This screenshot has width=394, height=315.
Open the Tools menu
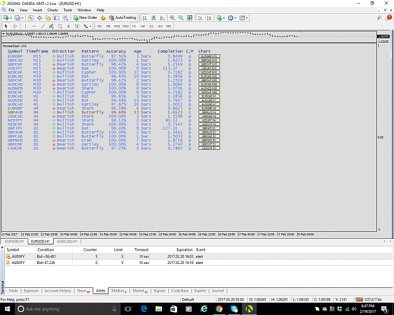pos(67,10)
